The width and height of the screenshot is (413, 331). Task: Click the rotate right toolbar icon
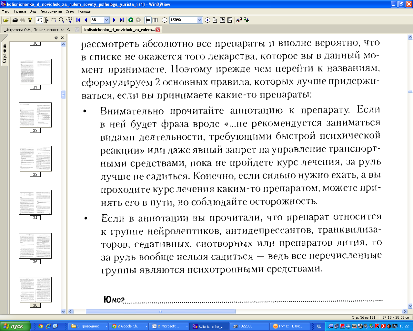[x=247, y=20]
